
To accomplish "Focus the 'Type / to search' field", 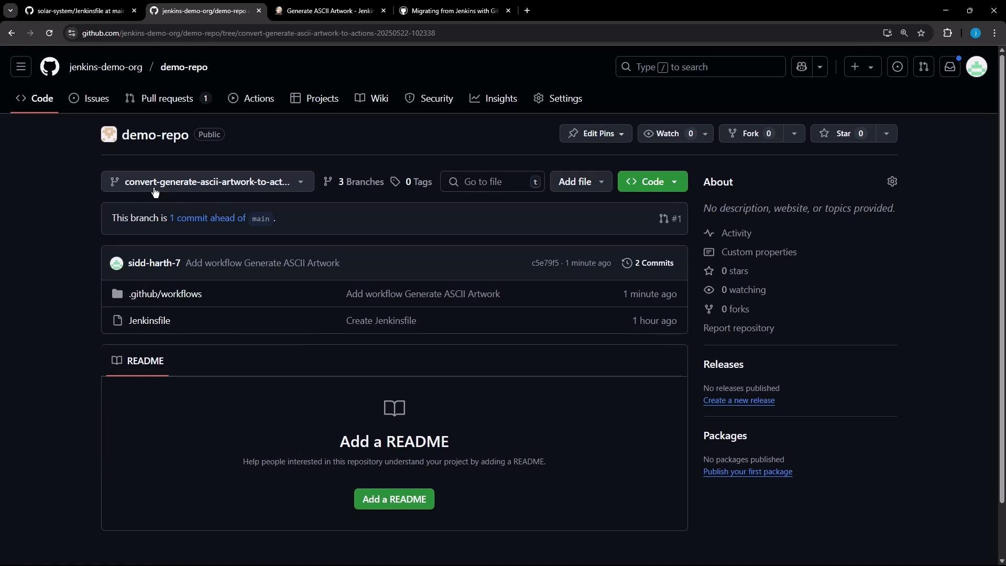I will (x=701, y=67).
